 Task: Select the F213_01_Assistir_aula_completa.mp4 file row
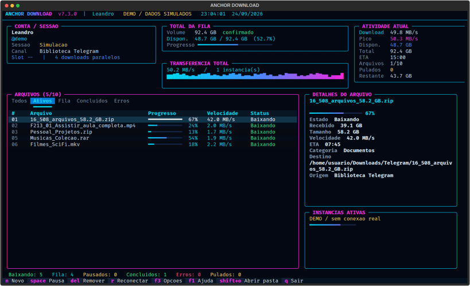pos(153,126)
